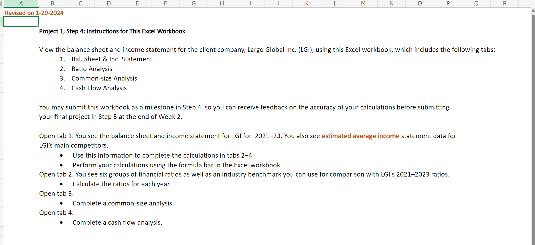Click the 'LGI's main competitors.' line
535x245 pixels.
coord(74,145)
